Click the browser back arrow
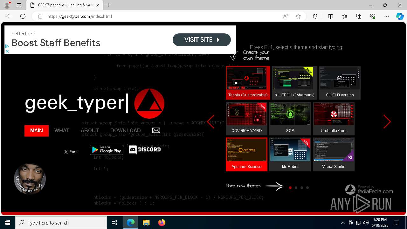 point(9,16)
